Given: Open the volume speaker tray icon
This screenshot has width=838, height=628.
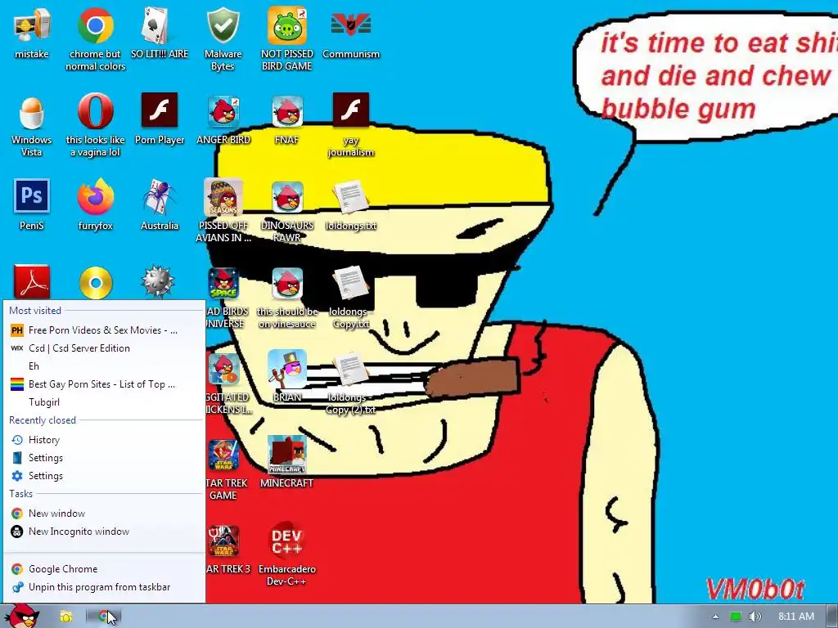Looking at the screenshot, I should click(x=755, y=617).
